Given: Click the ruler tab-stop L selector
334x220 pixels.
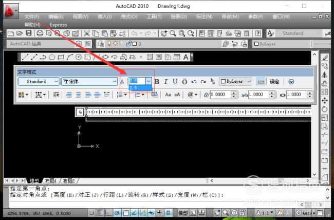Looking at the screenshot, I should pyautogui.click(x=80, y=112).
